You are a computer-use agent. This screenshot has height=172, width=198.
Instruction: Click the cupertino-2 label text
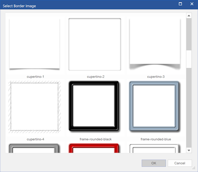click(95, 76)
